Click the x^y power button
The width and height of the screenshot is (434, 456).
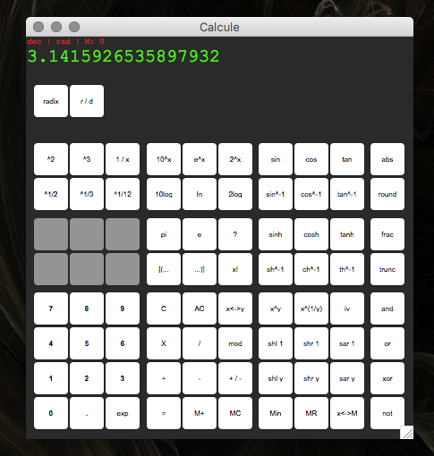pyautogui.click(x=276, y=308)
